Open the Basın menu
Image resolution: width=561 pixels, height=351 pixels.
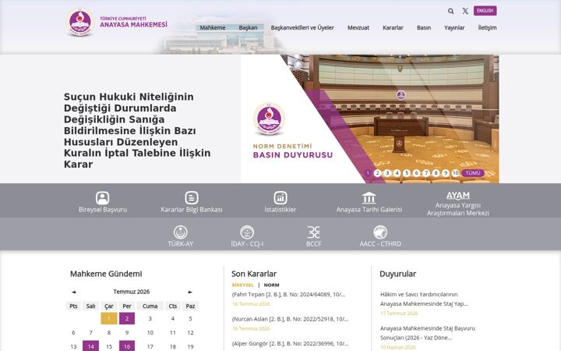(x=424, y=27)
